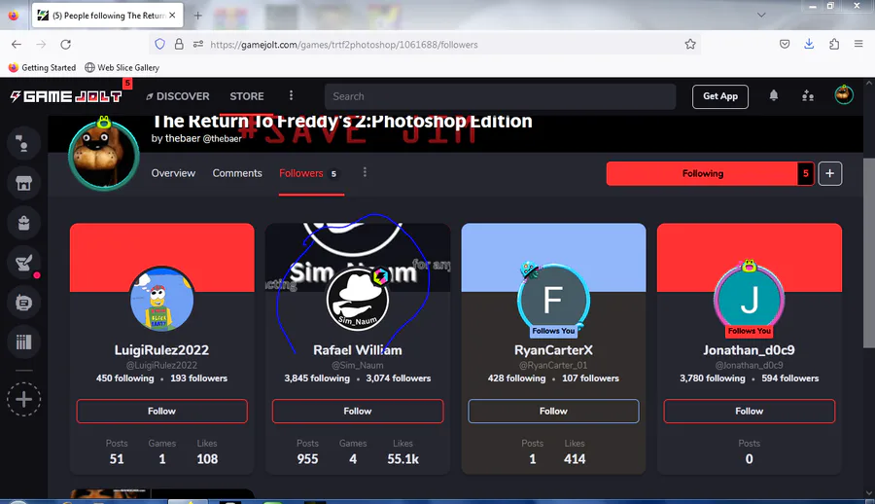875x504 pixels.
Task: Click the browser address bar URL
Action: [344, 45]
